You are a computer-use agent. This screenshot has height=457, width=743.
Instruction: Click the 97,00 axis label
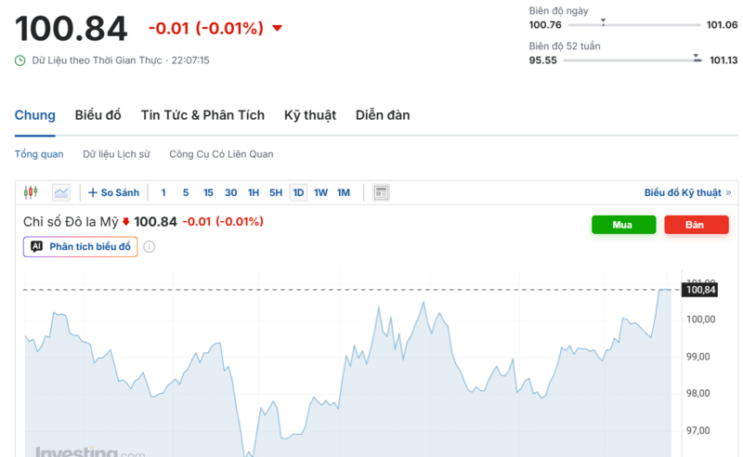click(698, 430)
